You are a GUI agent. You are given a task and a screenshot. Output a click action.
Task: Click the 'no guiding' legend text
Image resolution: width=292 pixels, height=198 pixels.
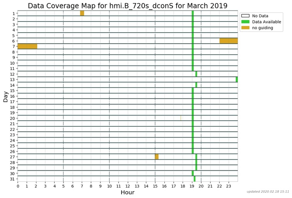pyautogui.click(x=262, y=28)
